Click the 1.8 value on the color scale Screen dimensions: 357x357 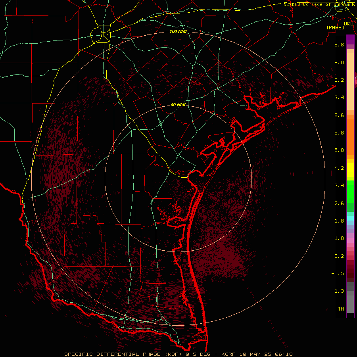click(339, 221)
